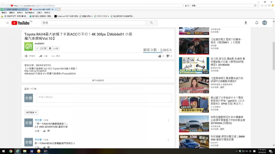Image resolution: width=275 pixels, height=154 pixels.
Task: Open the browser favorites star icon
Action: [x=266, y=6]
